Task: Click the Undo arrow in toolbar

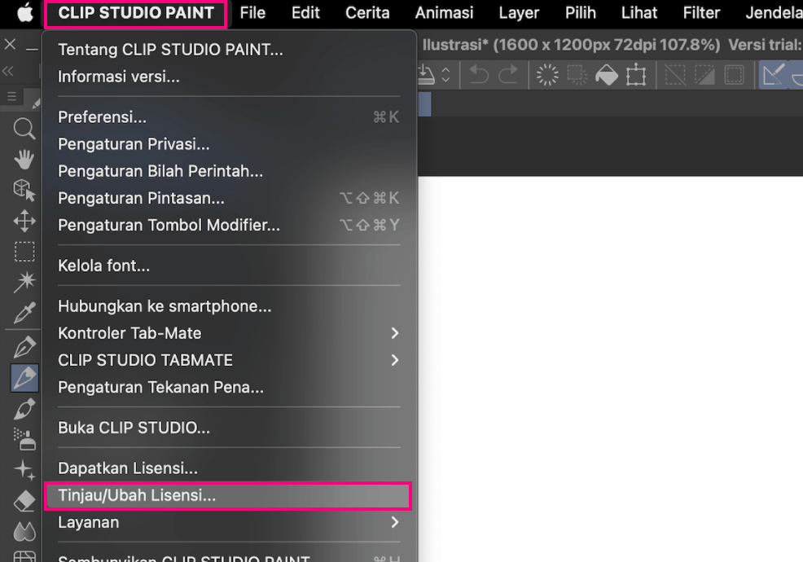Action: point(479,76)
